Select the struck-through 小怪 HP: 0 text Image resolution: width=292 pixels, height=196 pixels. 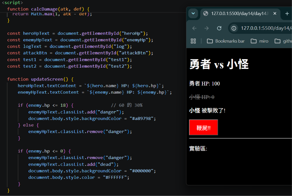[x=202, y=97]
